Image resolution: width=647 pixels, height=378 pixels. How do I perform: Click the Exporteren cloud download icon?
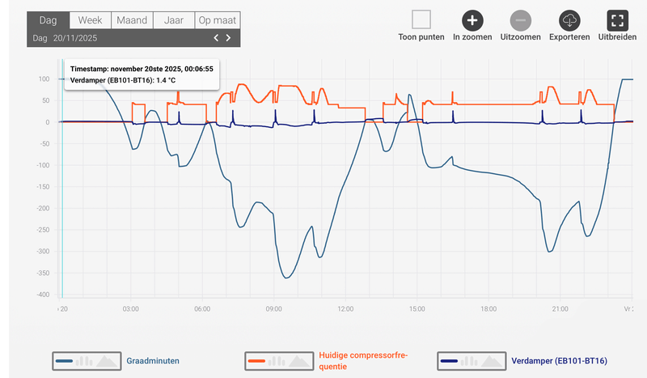click(569, 20)
